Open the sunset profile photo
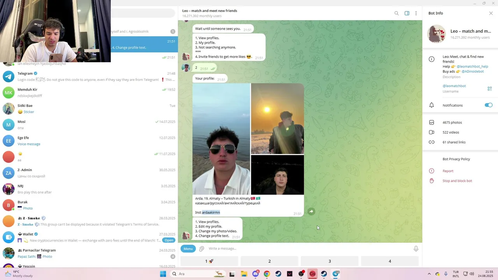Viewport: 498px width, 280px height. (x=277, y=119)
